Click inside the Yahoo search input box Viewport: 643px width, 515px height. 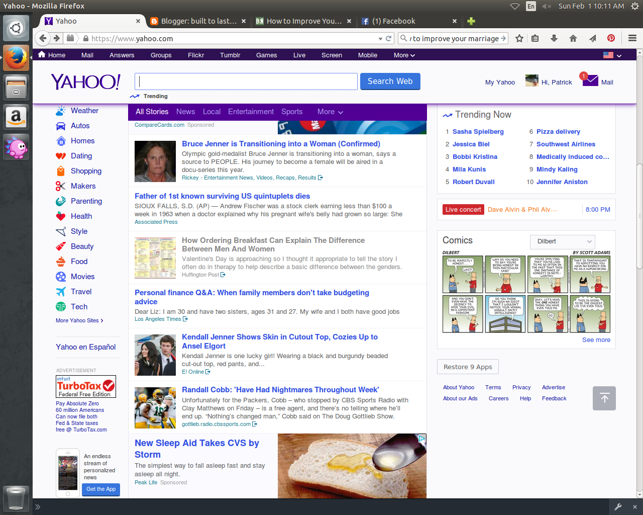246,81
